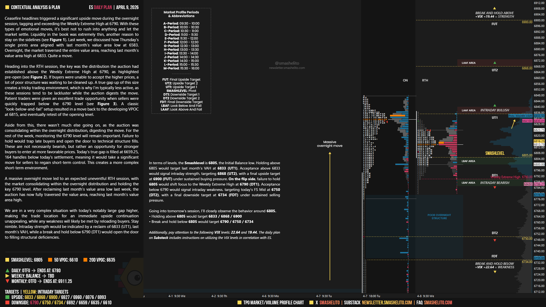
Task: Click the red triangle under Intraday Bearish
Action: point(495,187)
